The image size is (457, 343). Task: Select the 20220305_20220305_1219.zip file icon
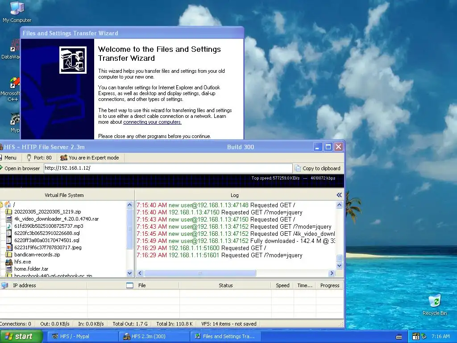9,212
